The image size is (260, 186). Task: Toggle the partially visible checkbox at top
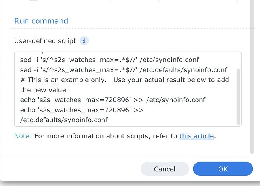(33, 2)
